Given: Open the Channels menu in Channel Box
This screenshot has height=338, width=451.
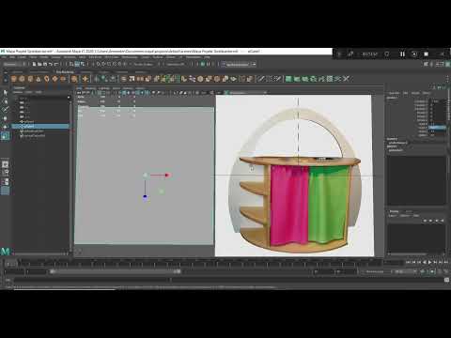Looking at the screenshot, I should [x=395, y=93].
